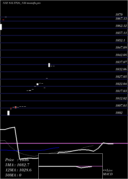Click the 1012.02 axis value

click(121, 98)
